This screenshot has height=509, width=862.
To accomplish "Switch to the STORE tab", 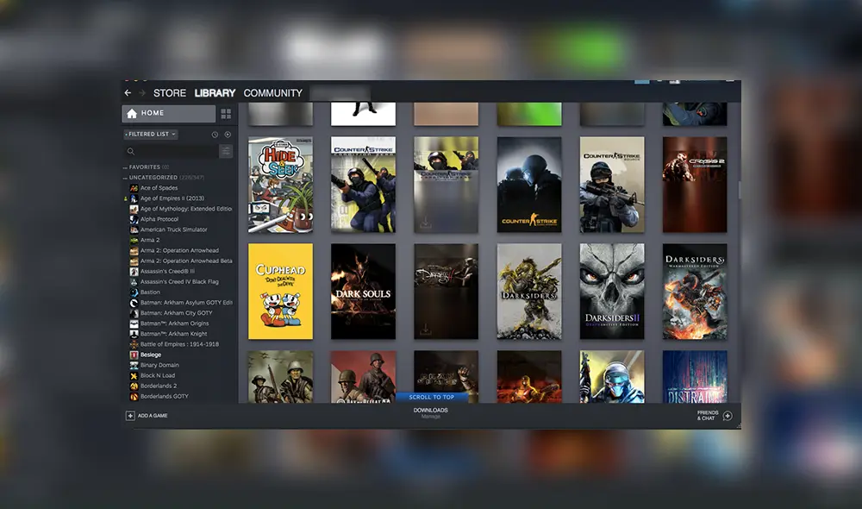I will [169, 93].
